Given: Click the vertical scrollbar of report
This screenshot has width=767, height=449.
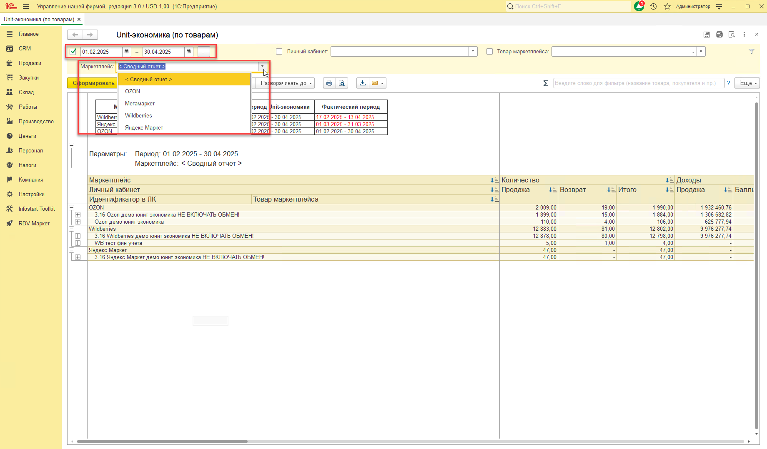Looking at the screenshot, I should point(757,265).
